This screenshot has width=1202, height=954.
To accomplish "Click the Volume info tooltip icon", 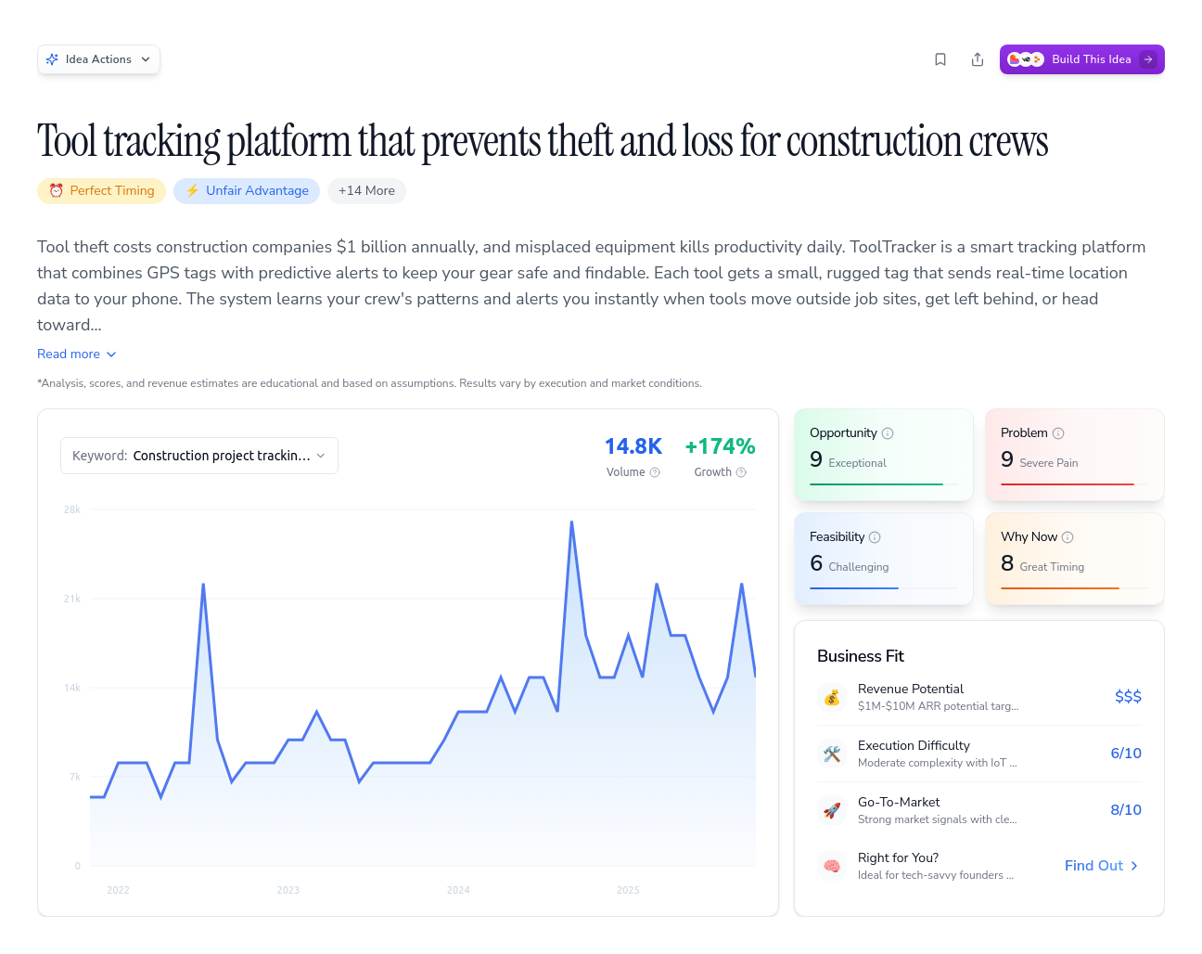I will [x=656, y=472].
